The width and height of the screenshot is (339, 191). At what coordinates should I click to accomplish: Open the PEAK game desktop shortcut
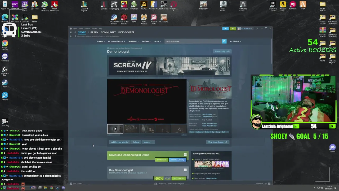(x=134, y=19)
